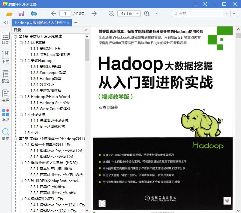Viewport: 241px width, 213px height.
Task: Jump to 1.3.2 WordCount初体验
Action: [x=50, y=109]
